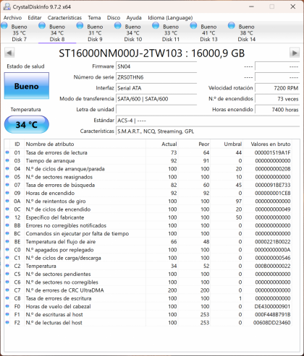Click status dot for attribute C2 Temperatura

tap(7, 266)
